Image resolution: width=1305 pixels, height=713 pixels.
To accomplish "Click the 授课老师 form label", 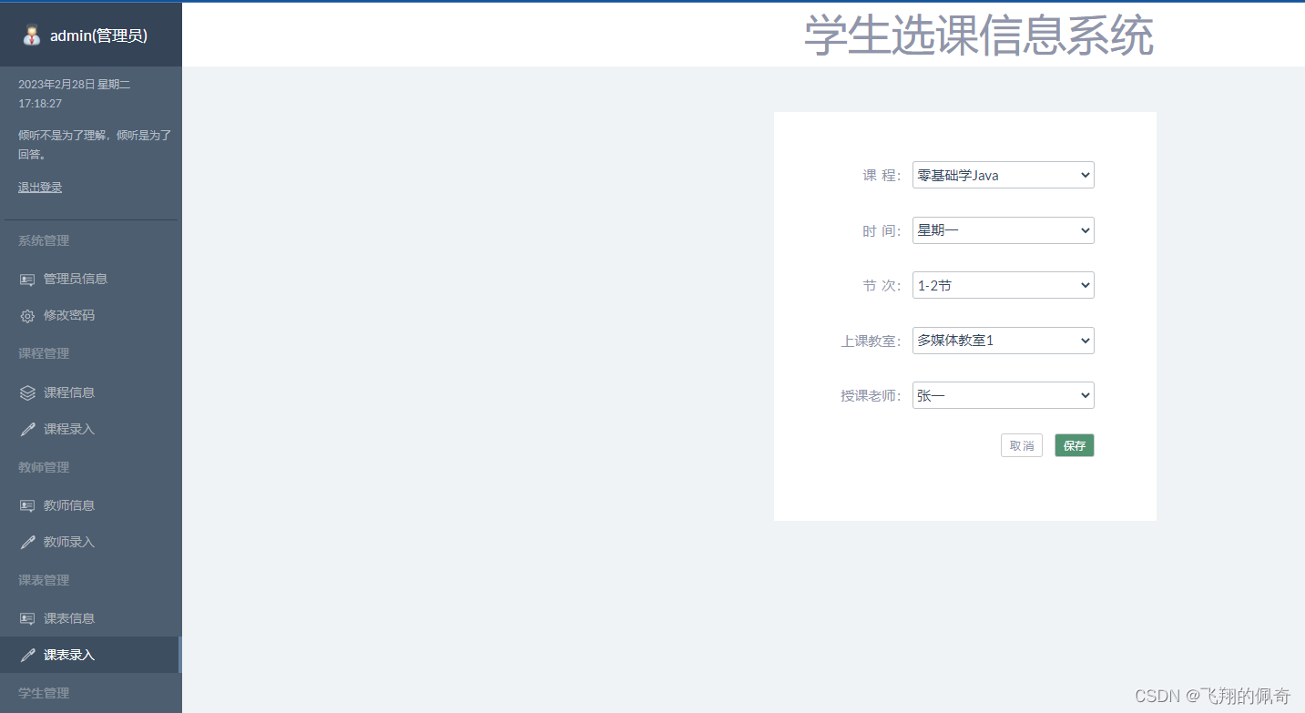I will click(871, 396).
